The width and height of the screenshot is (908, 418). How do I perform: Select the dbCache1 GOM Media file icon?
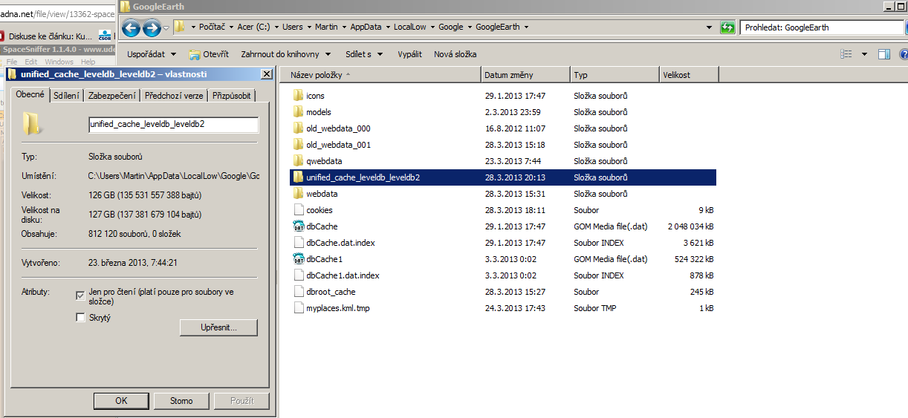click(299, 259)
